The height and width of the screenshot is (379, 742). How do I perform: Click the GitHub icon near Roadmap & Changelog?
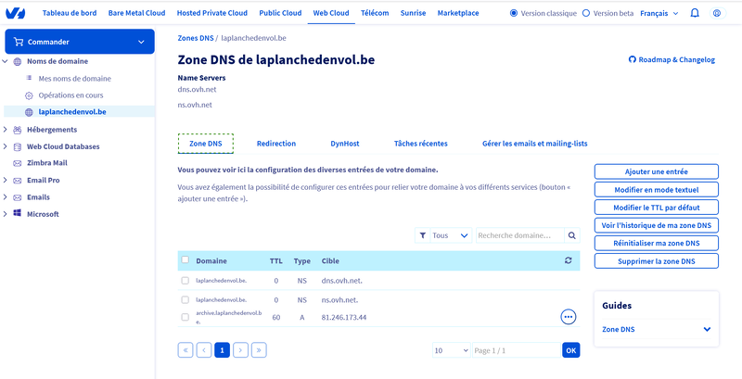click(x=633, y=60)
